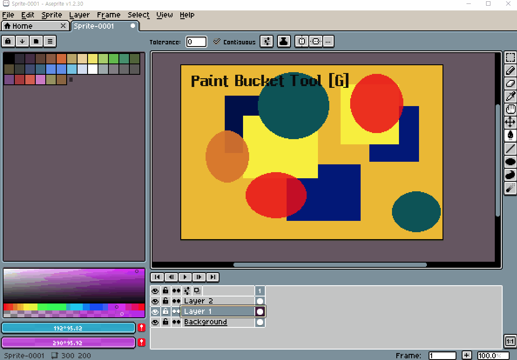This screenshot has height=360, width=517.
Task: Select the Rectangular Marquee tool
Action: pos(510,57)
